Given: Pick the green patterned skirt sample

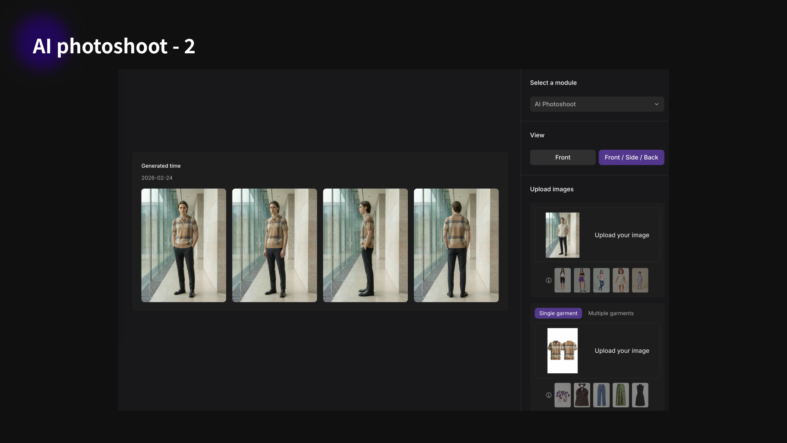Looking at the screenshot, I should click(x=621, y=395).
